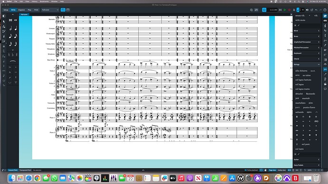Image resolution: width=328 pixels, height=184 pixels.
Task: Insert sul tasto technique
Action: pyautogui.click(x=299, y=149)
